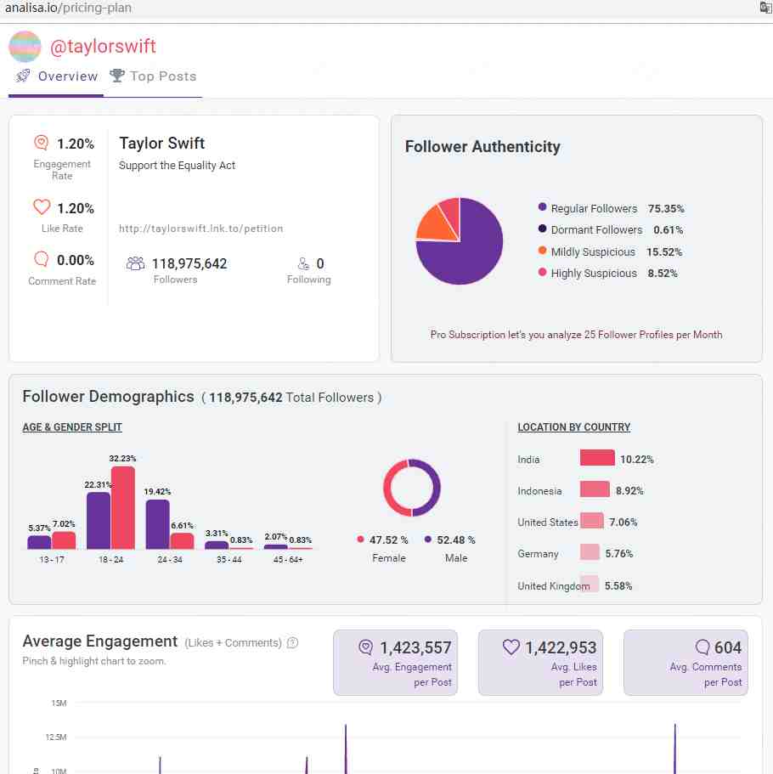
Task: Click the trophy icon beside Top Posts
Action: click(x=117, y=76)
